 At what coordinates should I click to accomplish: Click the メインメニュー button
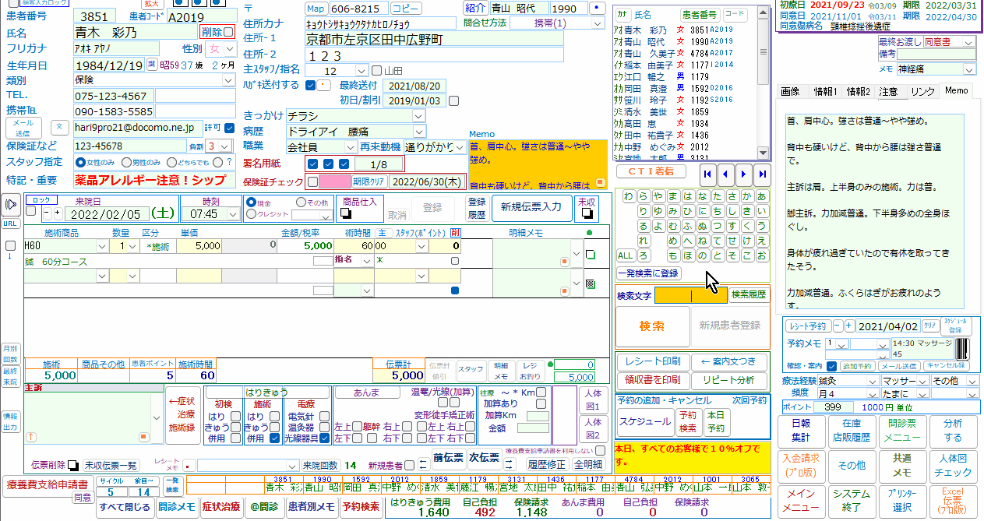tap(801, 500)
